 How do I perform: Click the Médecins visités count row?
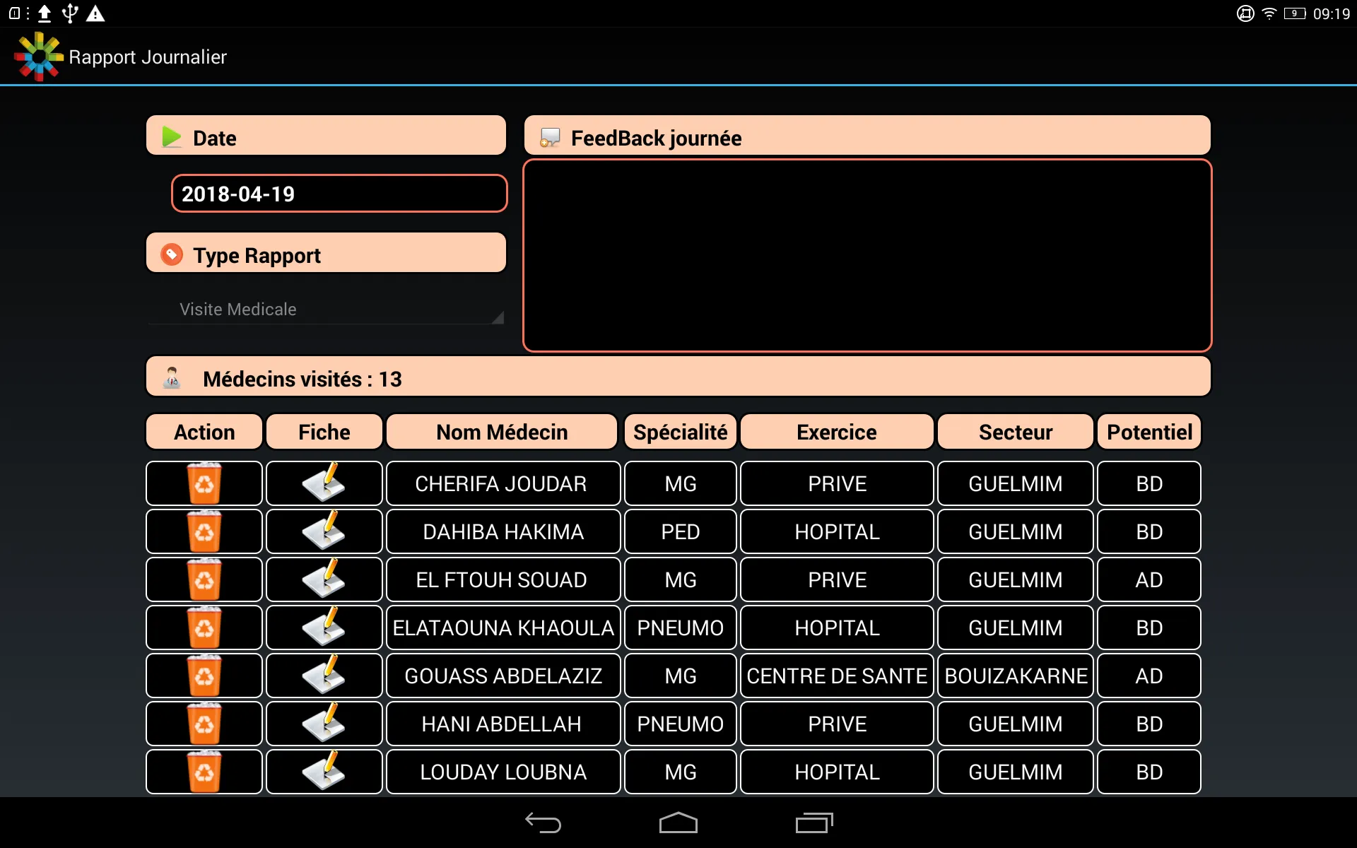[678, 380]
